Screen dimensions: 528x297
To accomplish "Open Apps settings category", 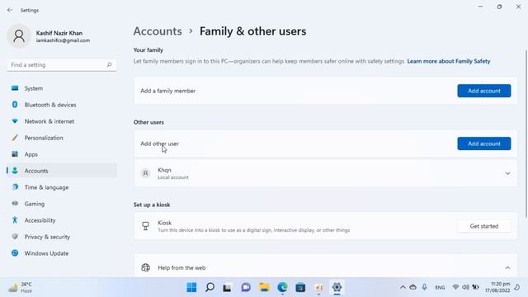I will point(62,154).
